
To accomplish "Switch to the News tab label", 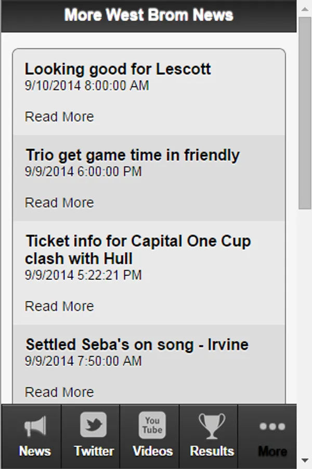I will [34, 451].
